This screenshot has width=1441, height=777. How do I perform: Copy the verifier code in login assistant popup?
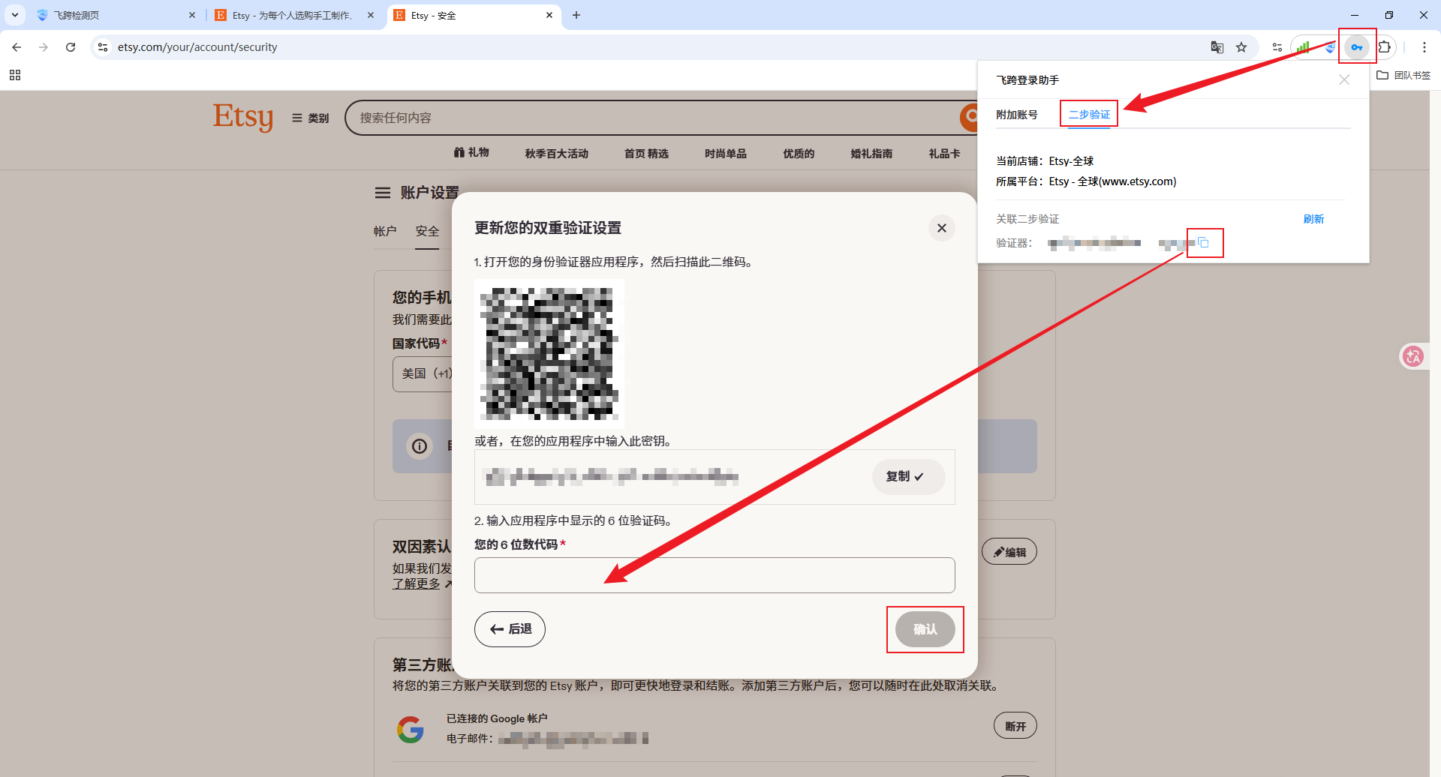[x=1204, y=242]
